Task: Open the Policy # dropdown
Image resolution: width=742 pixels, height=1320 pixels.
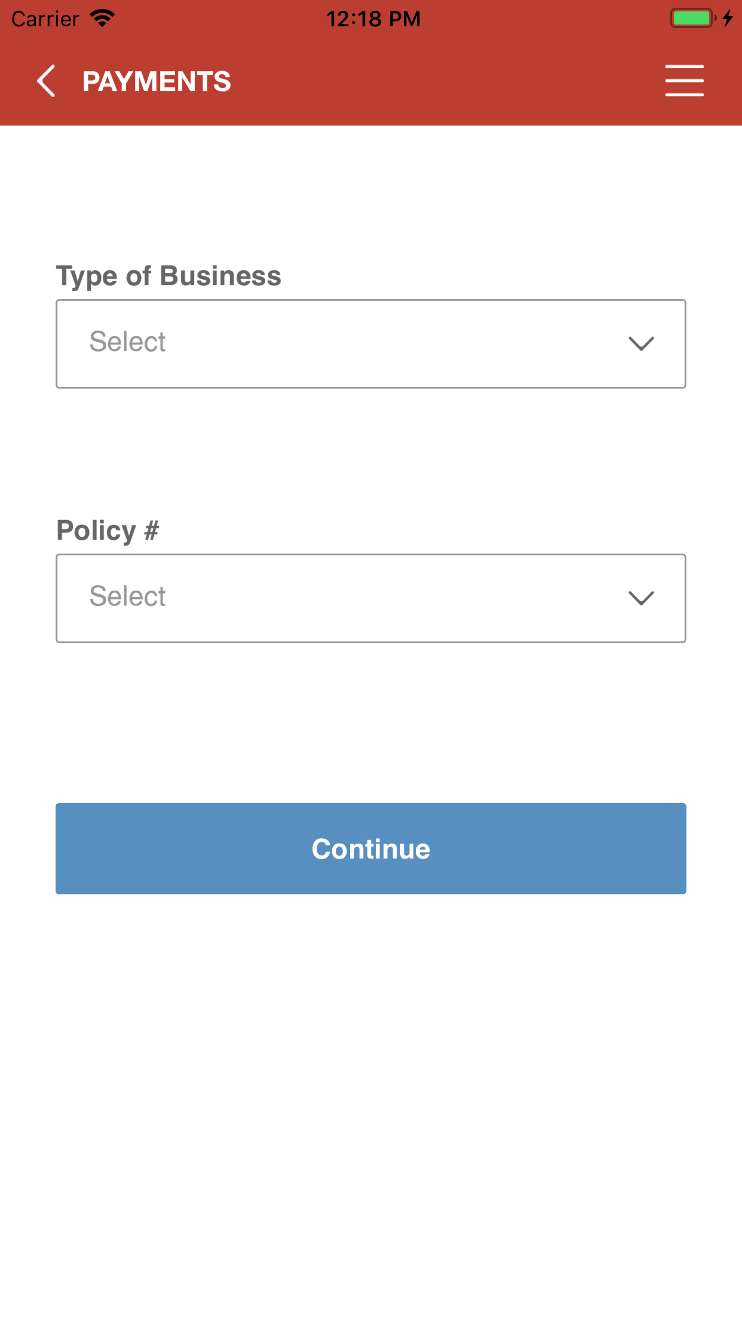Action: (371, 598)
